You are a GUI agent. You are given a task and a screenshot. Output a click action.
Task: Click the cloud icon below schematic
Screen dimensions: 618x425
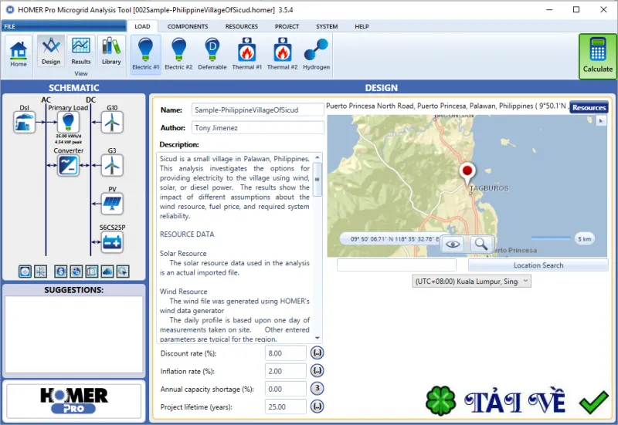click(x=107, y=272)
